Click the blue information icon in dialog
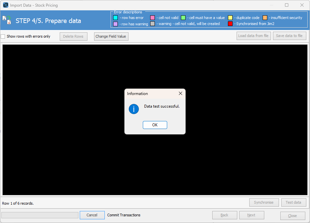The image size is (310, 223). 134,109
